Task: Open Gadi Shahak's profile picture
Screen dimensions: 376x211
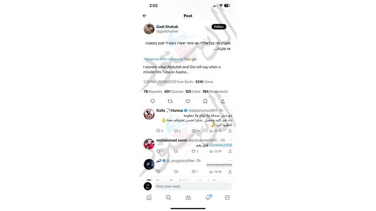Action: [149, 29]
